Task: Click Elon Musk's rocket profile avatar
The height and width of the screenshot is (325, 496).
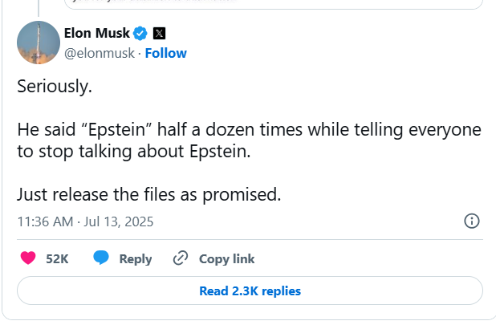Action: (x=39, y=43)
